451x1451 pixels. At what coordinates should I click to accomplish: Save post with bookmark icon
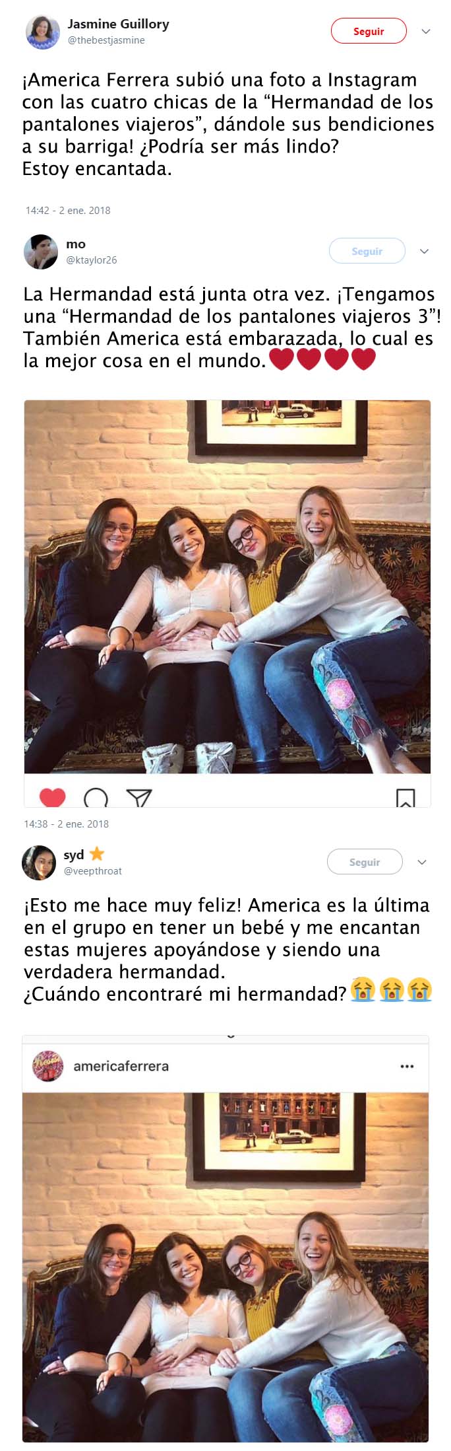coord(406,798)
